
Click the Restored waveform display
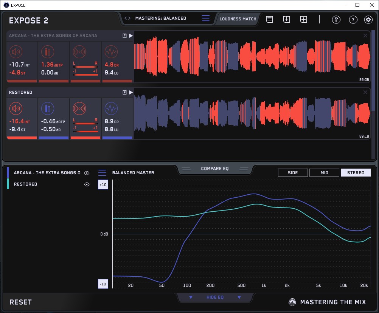tap(252, 113)
